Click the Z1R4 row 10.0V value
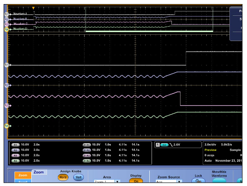The width and height of the screenshot is (247, 186). point(96,161)
